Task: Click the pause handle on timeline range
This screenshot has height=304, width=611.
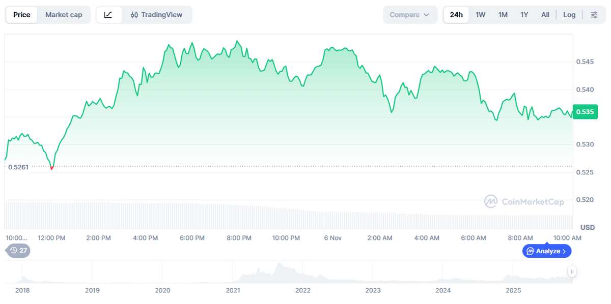Action: (572, 271)
